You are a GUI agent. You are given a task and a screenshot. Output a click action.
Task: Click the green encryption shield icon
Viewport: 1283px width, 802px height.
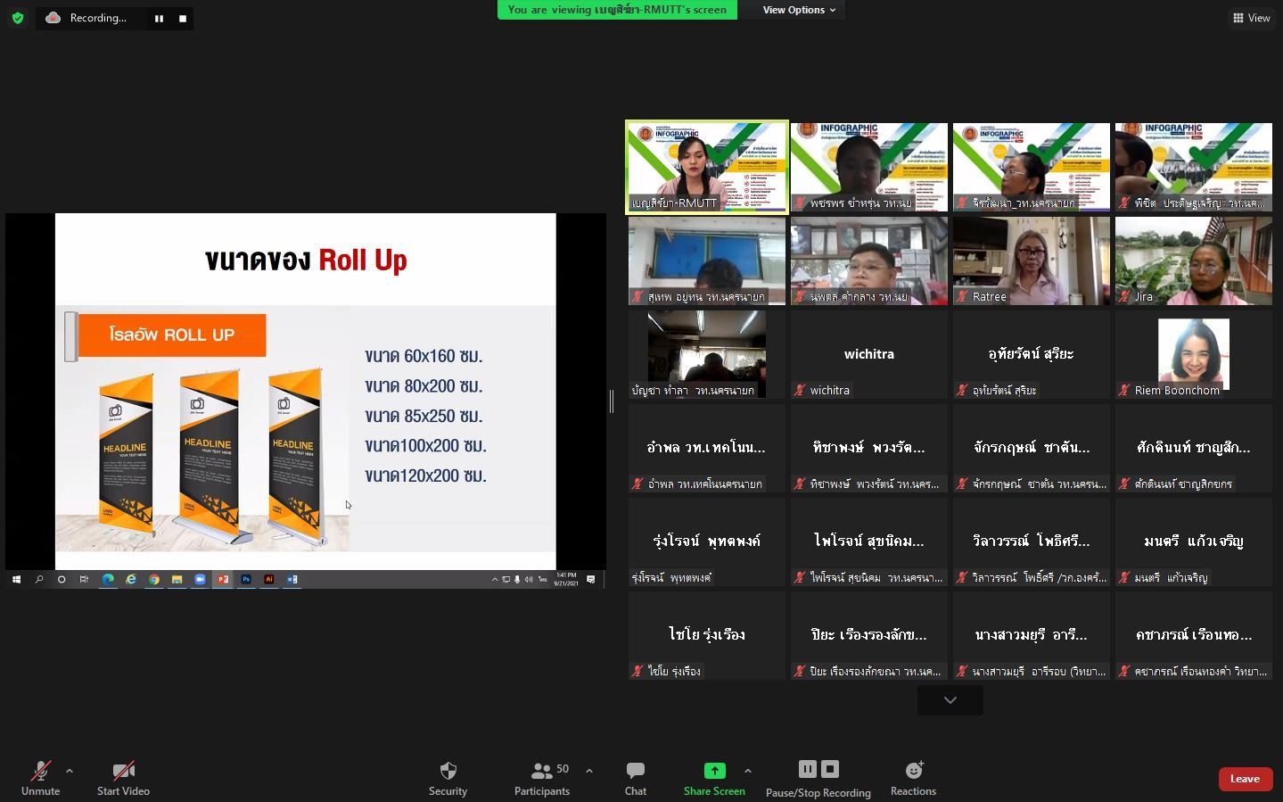(x=18, y=18)
